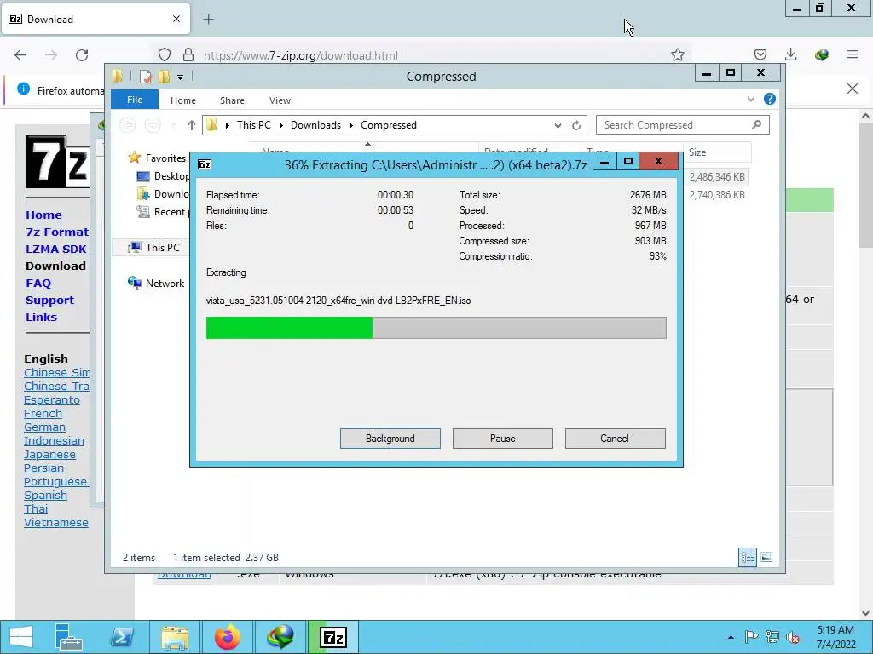Cancel the 7-Zip extraction
The height and width of the screenshot is (654, 873).
[615, 439]
